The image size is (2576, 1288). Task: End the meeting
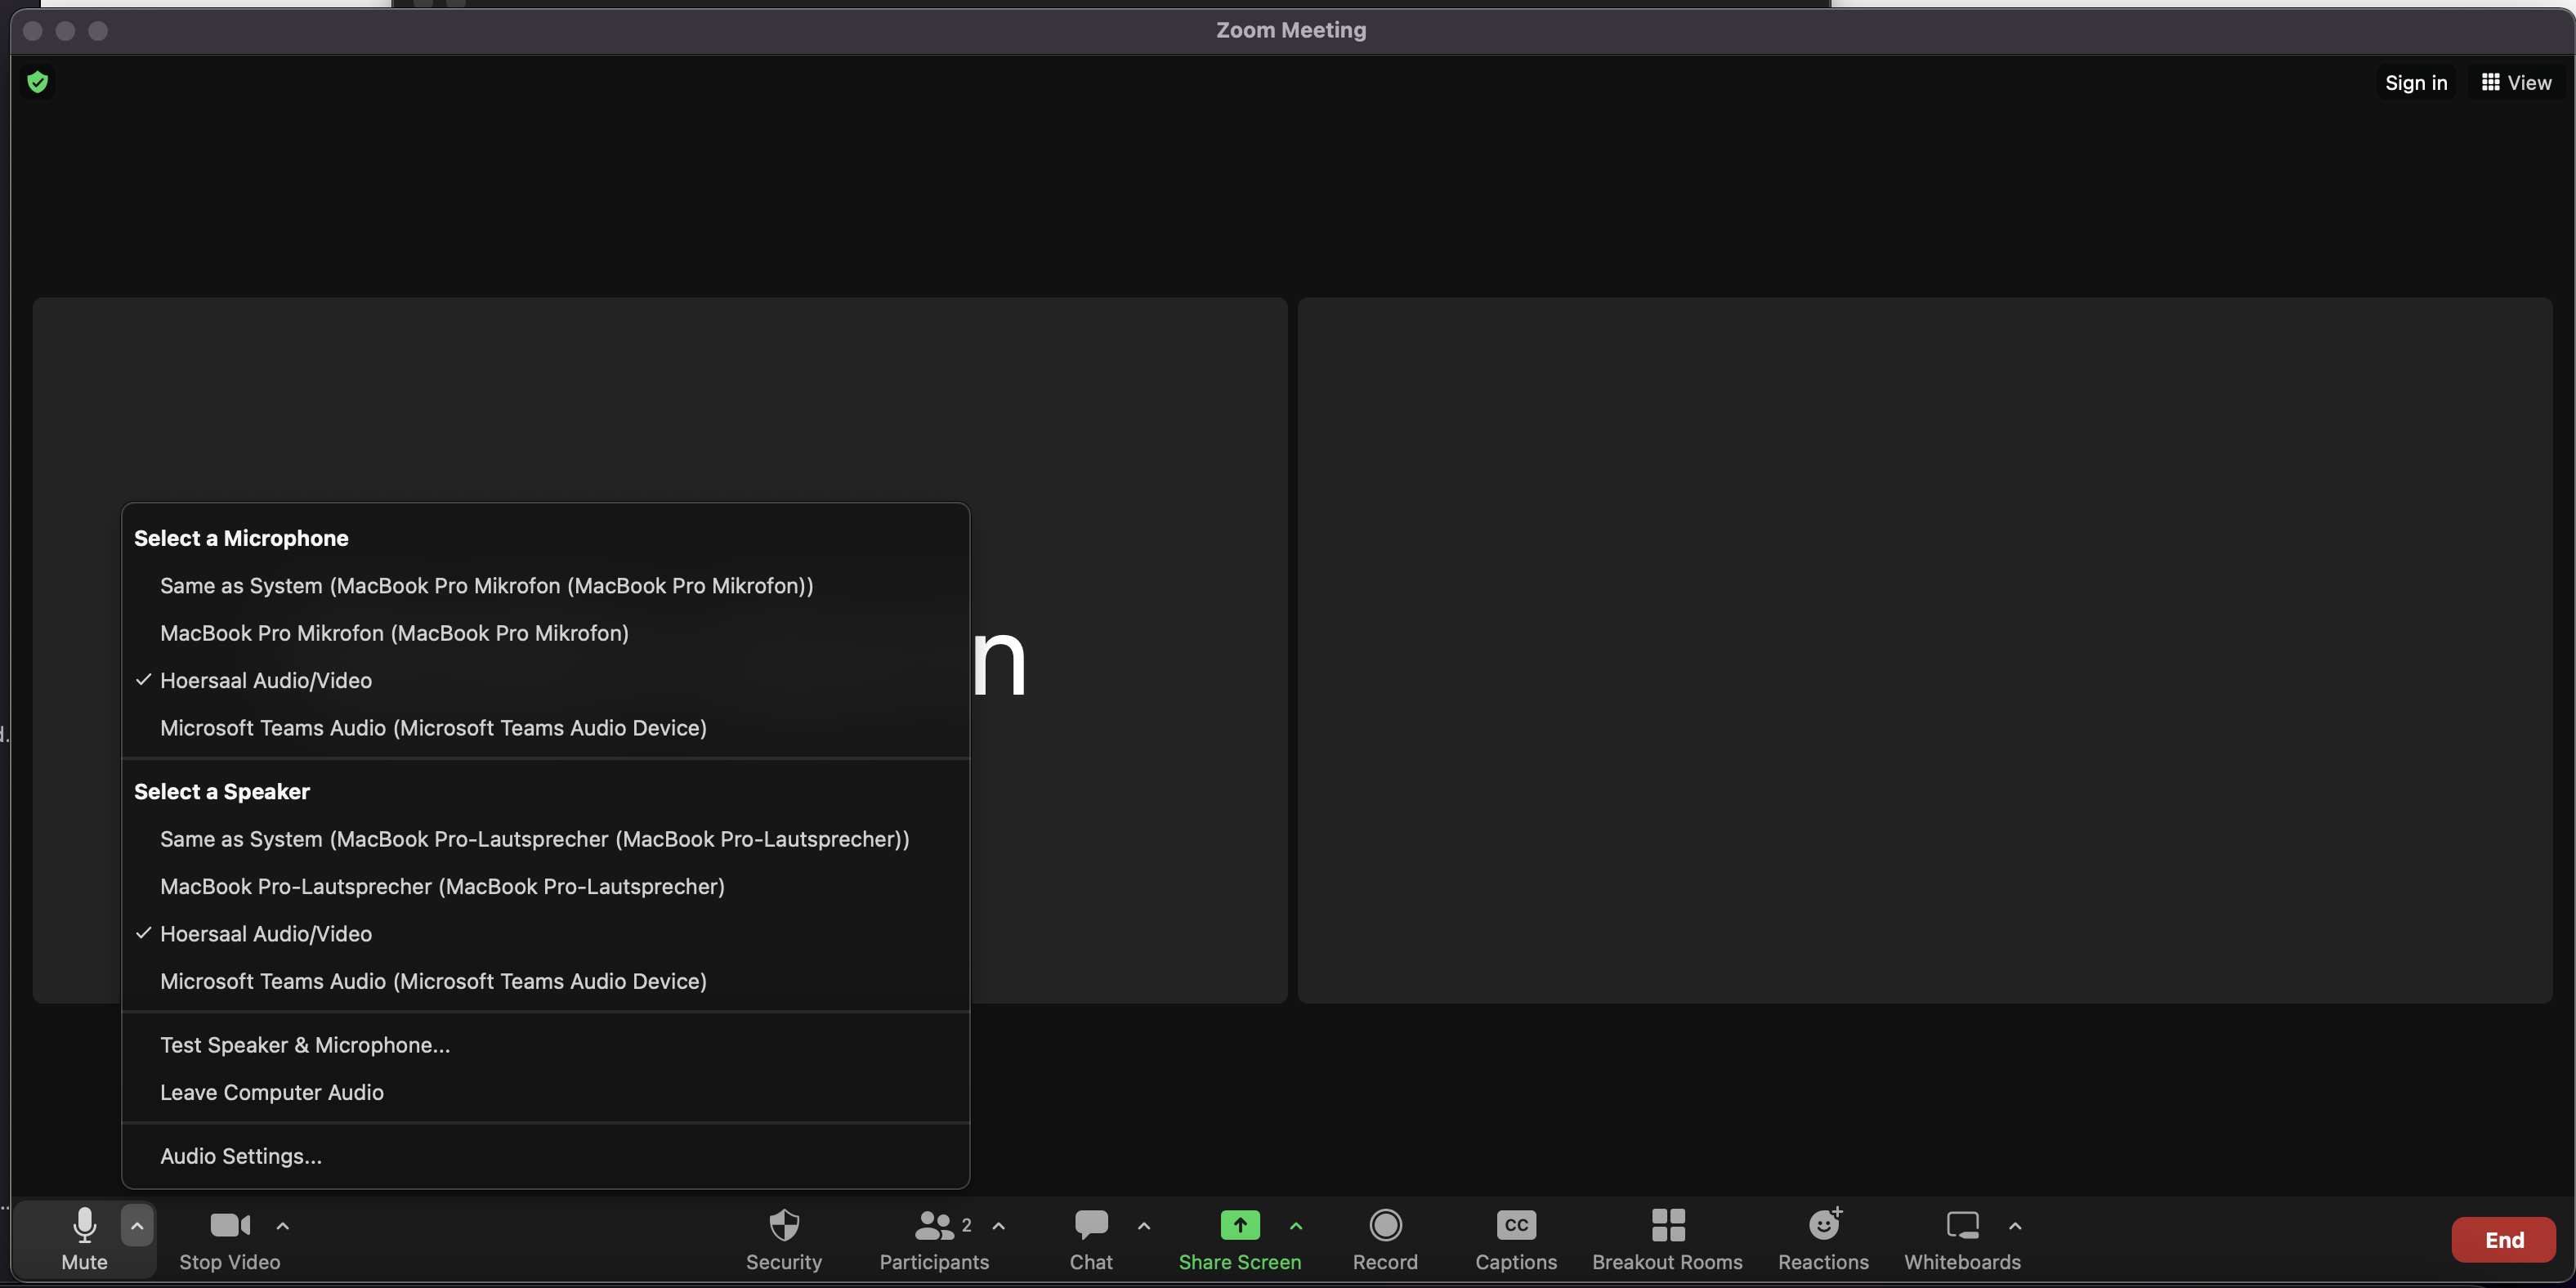pyautogui.click(x=2504, y=1240)
